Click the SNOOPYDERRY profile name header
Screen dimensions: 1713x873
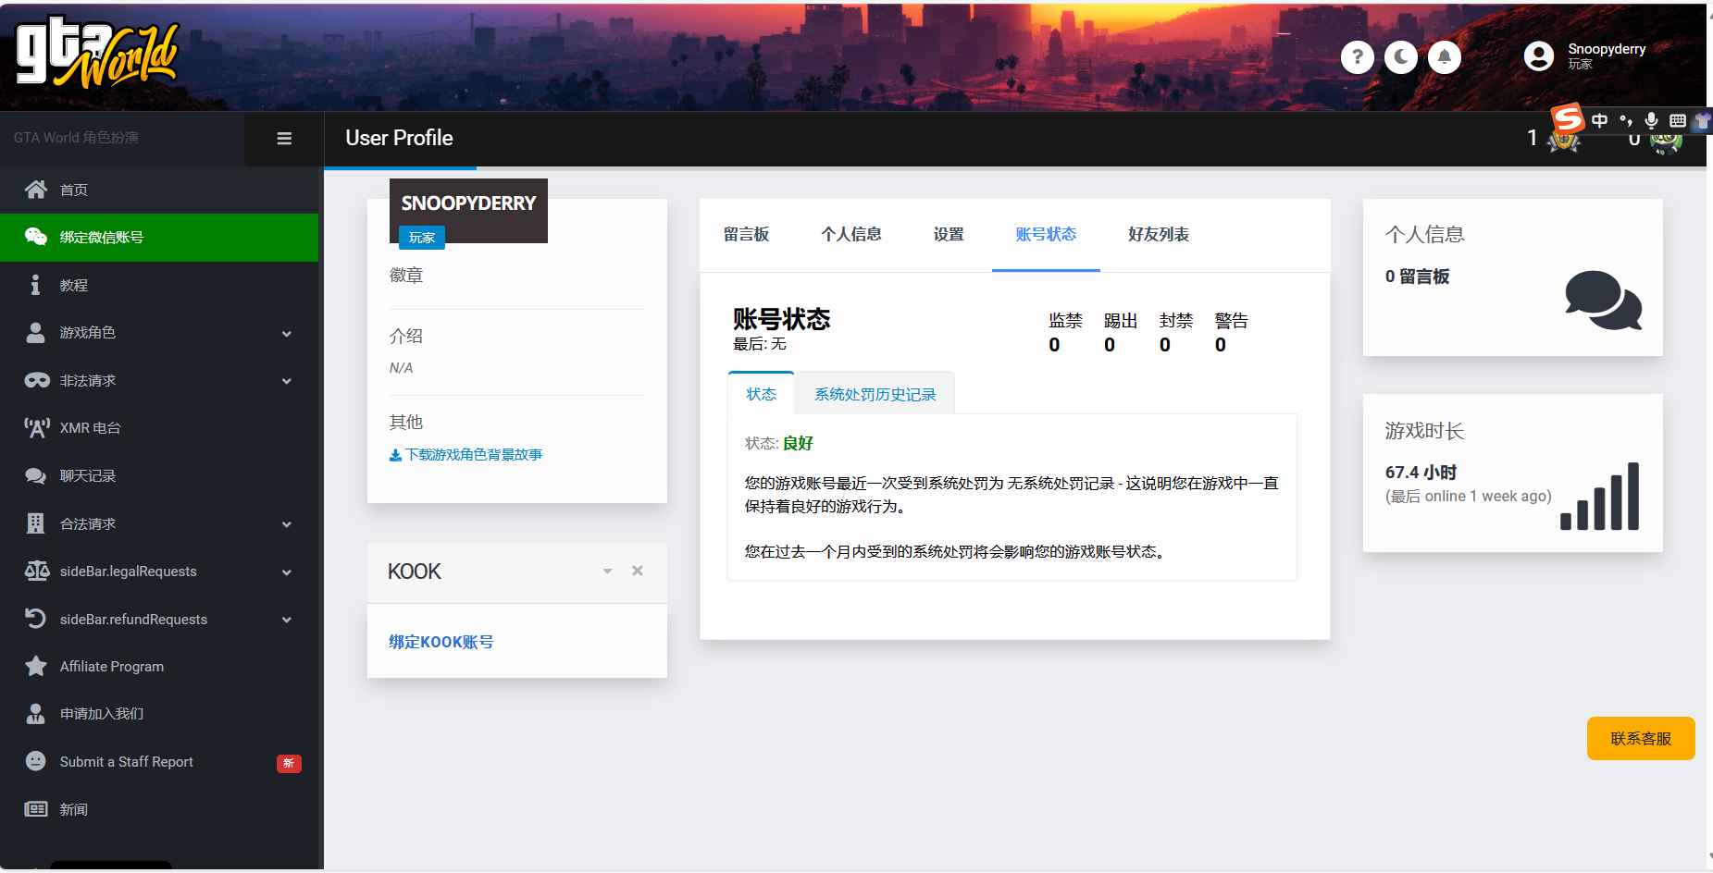pyautogui.click(x=468, y=203)
